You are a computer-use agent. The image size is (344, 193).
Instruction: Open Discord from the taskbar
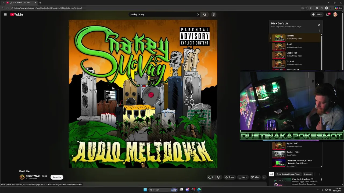187,190
